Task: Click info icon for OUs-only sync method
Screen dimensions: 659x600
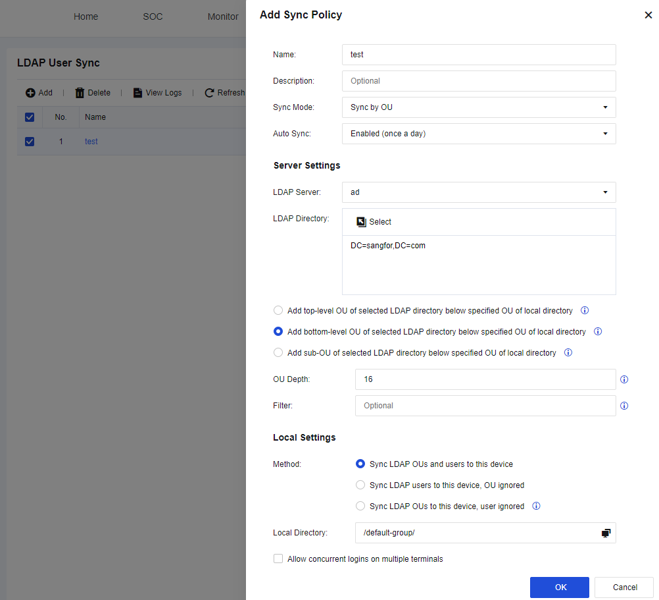Action: click(536, 506)
